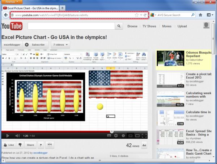Click the Odomos Mosquito Repellant title link
The image size is (217, 164).
click(199, 54)
